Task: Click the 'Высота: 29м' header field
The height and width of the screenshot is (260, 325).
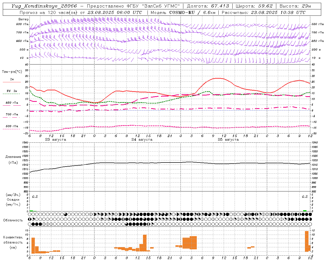Action: coord(295,6)
